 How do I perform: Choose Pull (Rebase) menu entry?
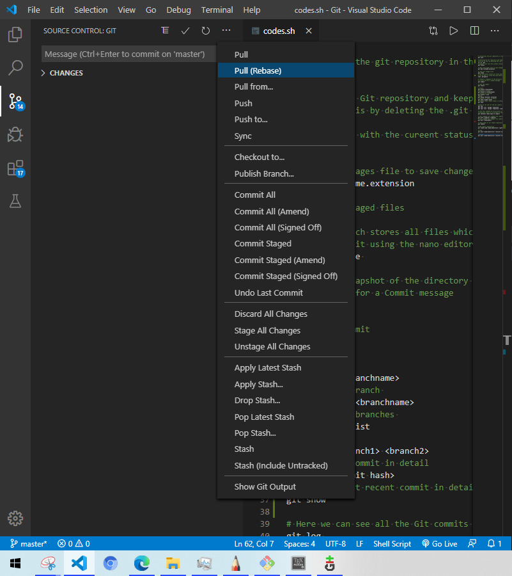click(x=286, y=70)
